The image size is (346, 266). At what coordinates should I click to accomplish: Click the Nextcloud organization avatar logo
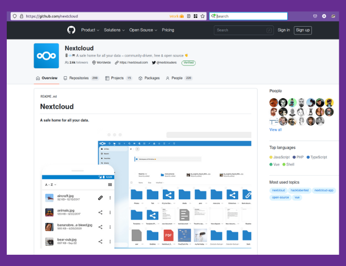point(46,56)
